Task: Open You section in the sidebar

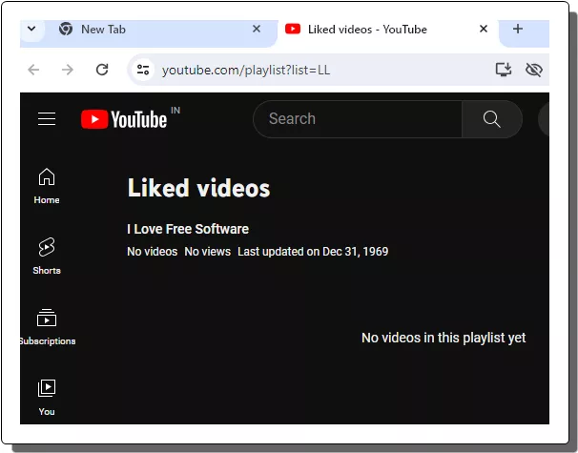Action: [47, 398]
